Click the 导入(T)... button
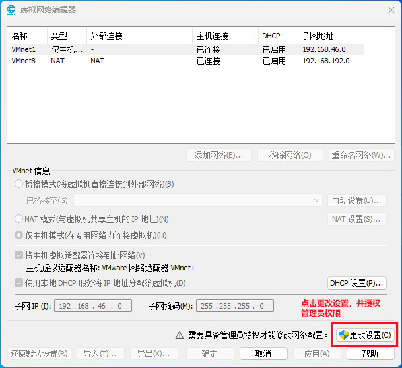402x368 pixels. click(x=100, y=353)
